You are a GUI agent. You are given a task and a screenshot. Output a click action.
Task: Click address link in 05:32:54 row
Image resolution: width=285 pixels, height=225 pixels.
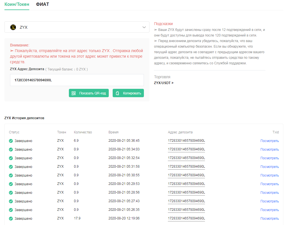click(186, 158)
